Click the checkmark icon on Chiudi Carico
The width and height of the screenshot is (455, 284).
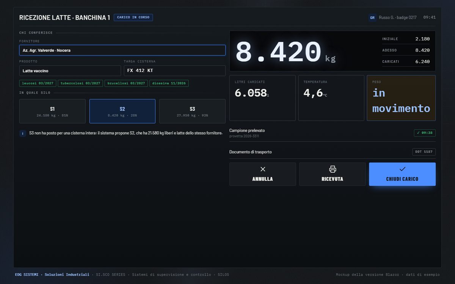coord(402,169)
